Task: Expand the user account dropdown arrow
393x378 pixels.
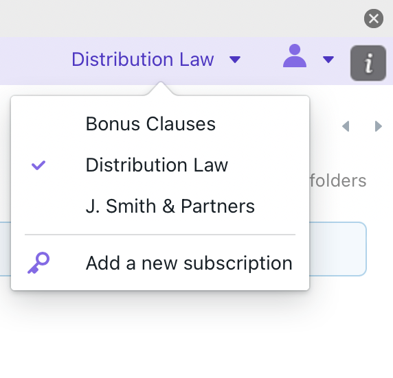Action: coord(328,60)
